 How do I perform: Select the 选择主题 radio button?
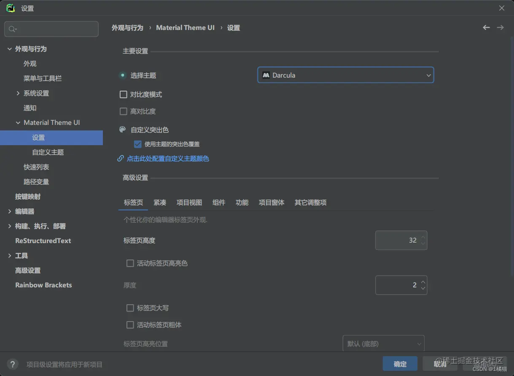click(x=123, y=75)
